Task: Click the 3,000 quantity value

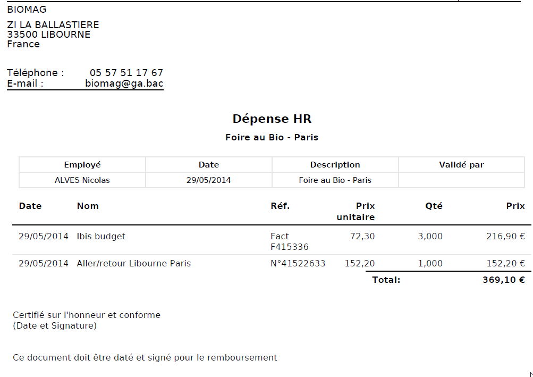Action: pyautogui.click(x=430, y=237)
